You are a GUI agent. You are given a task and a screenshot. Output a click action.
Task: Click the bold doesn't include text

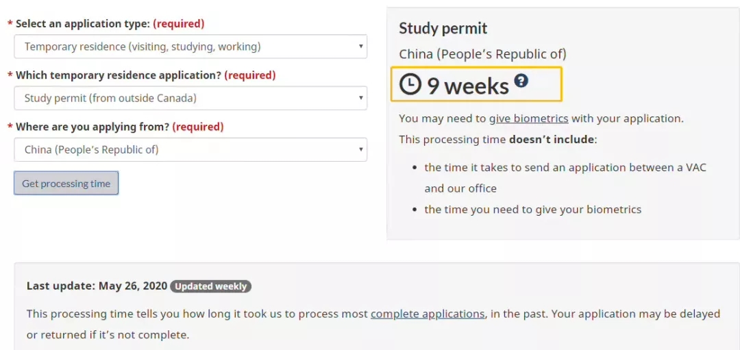click(552, 140)
